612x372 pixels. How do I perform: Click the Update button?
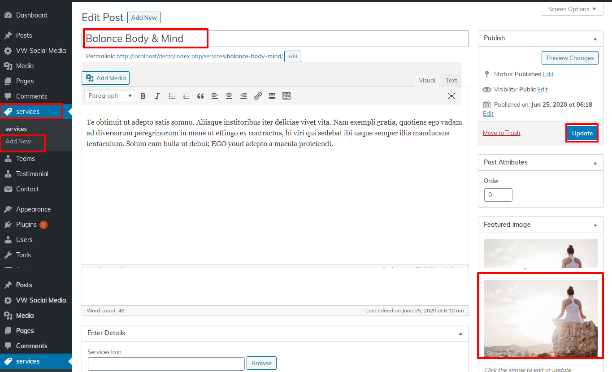582,133
